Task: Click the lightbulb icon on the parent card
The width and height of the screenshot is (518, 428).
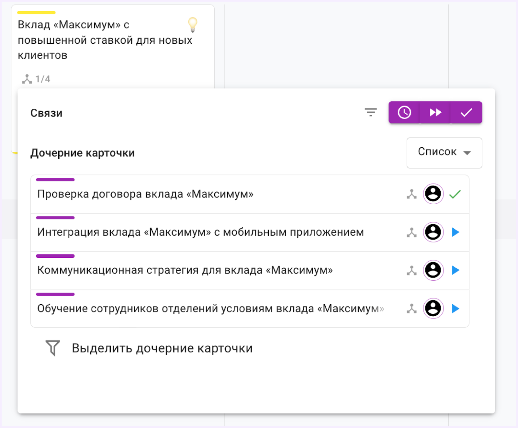Action: coord(193,25)
